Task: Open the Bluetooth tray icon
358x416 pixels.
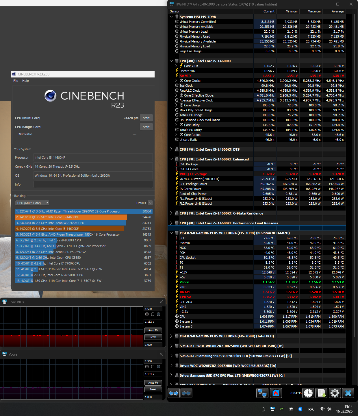Action: pyautogui.click(x=300, y=409)
